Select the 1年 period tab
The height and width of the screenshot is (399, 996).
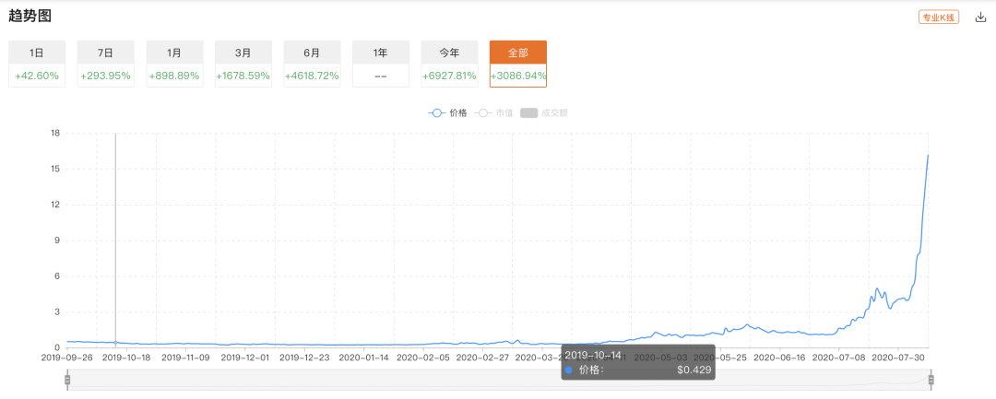pos(381,64)
